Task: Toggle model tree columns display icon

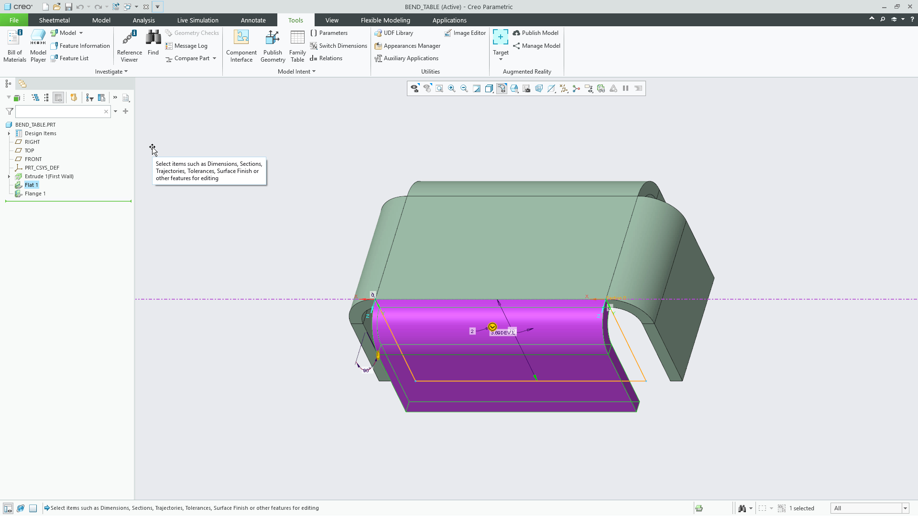Action: 58,97
